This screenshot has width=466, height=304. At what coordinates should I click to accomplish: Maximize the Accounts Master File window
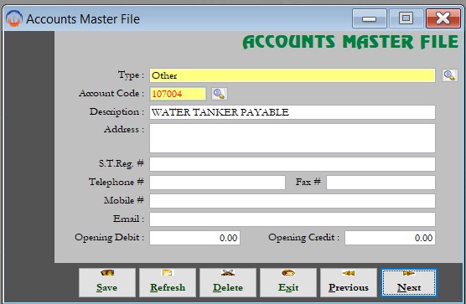tap(406, 18)
